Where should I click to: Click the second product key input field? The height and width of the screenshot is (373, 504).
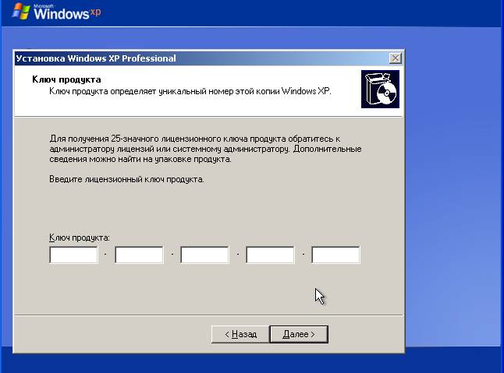(x=139, y=255)
